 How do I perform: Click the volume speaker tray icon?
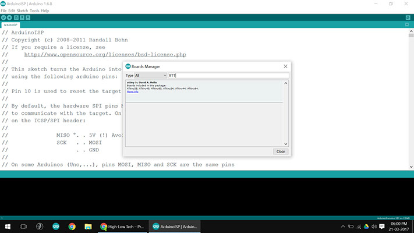click(x=374, y=227)
